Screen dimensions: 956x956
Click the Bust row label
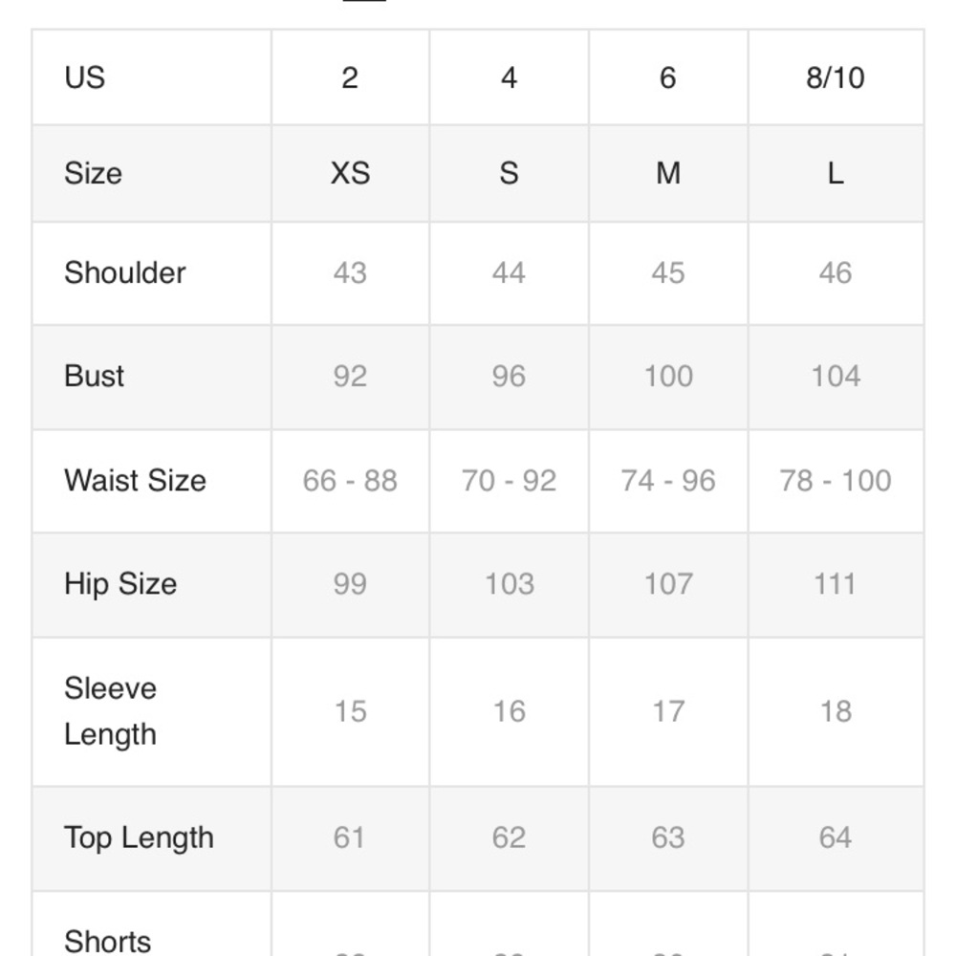(95, 376)
